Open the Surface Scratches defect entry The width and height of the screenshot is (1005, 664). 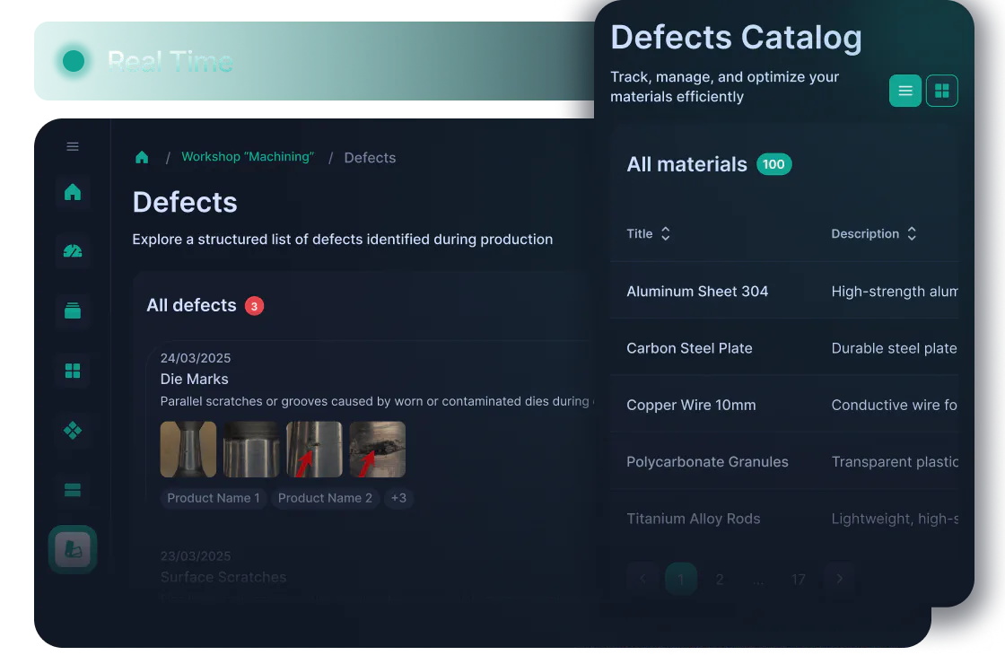223,577
